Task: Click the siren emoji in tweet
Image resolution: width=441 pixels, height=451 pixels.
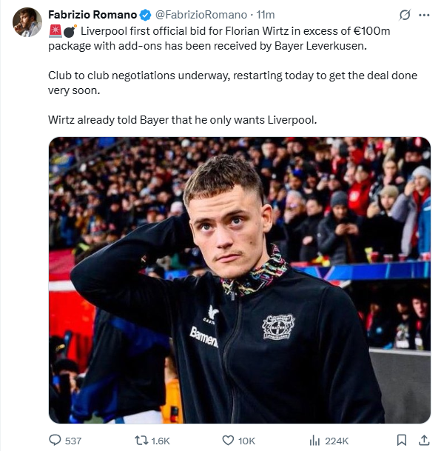Action: 55,31
